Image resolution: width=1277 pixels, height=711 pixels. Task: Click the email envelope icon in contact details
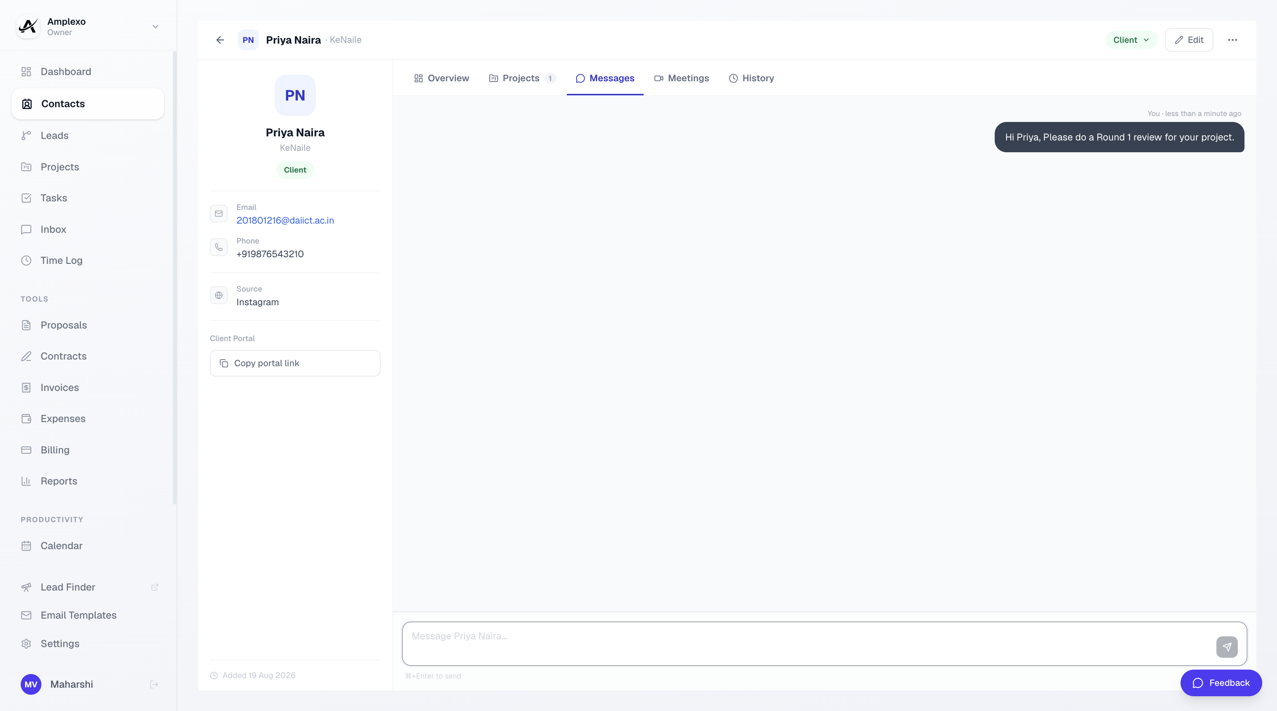click(x=219, y=214)
